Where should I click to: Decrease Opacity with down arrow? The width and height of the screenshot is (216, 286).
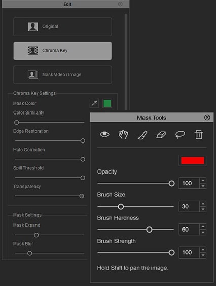pos(203,186)
